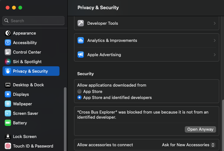Click the Touch ID fingerprint icon
Image resolution: width=224 pixels, height=151 pixels.
click(8, 146)
